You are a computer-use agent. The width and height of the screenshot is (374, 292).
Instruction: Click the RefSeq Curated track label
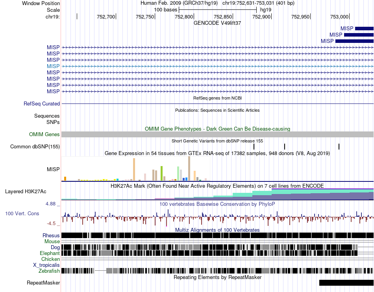(x=42, y=103)
